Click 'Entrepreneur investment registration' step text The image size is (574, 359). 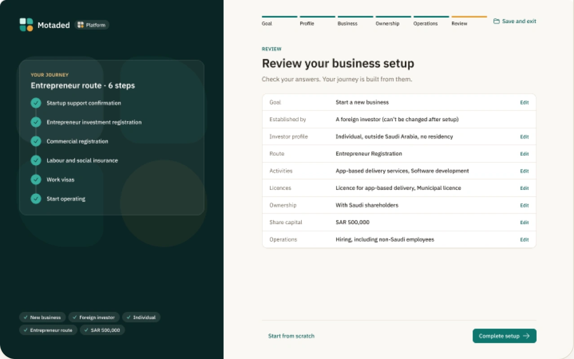click(x=94, y=122)
